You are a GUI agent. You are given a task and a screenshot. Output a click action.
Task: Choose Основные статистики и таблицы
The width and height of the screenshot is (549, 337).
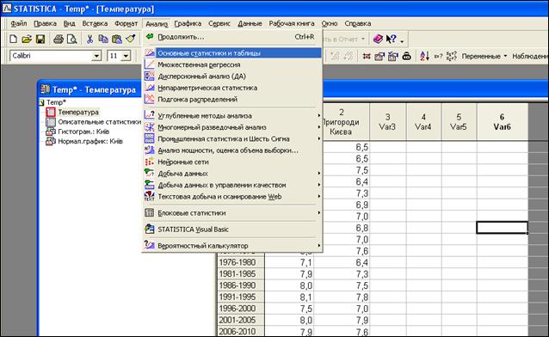click(x=232, y=53)
